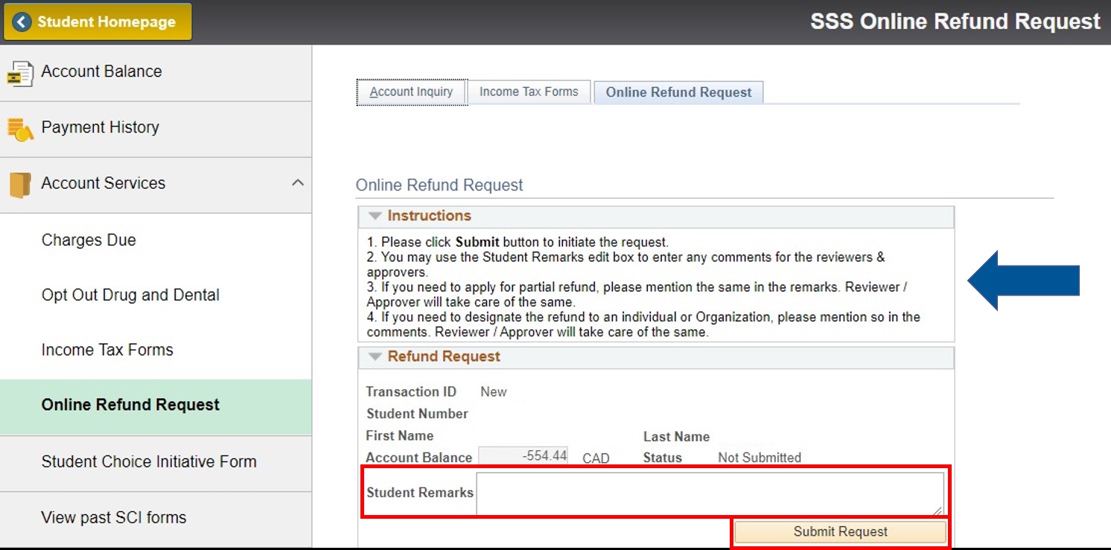Collapse the Account Services section chevron
The image size is (1111, 550).
click(x=297, y=182)
